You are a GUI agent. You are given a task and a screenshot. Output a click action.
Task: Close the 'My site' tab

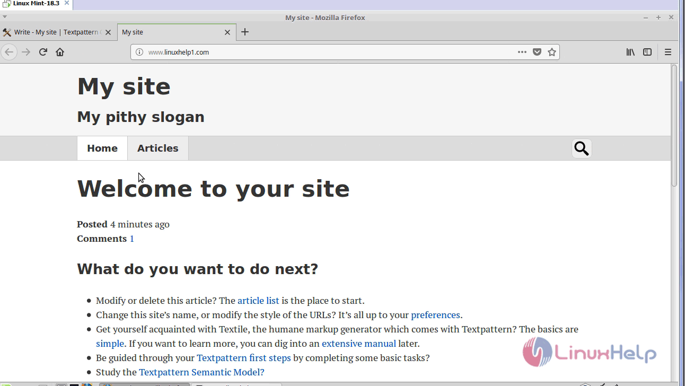(x=227, y=32)
